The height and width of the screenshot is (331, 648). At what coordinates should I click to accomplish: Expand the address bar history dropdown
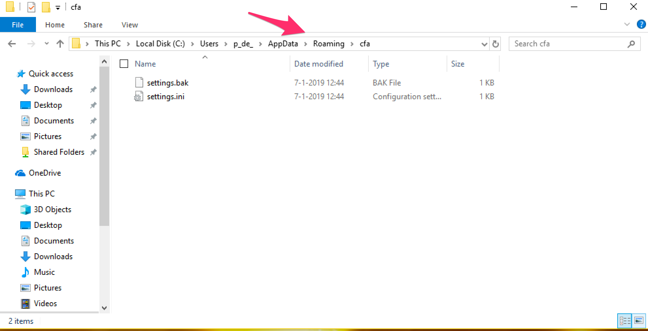tap(484, 44)
